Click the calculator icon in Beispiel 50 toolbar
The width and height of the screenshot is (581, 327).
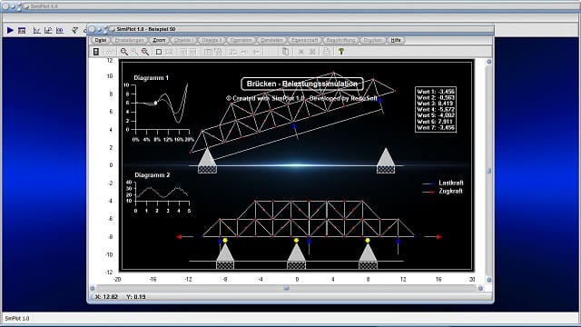(x=96, y=52)
